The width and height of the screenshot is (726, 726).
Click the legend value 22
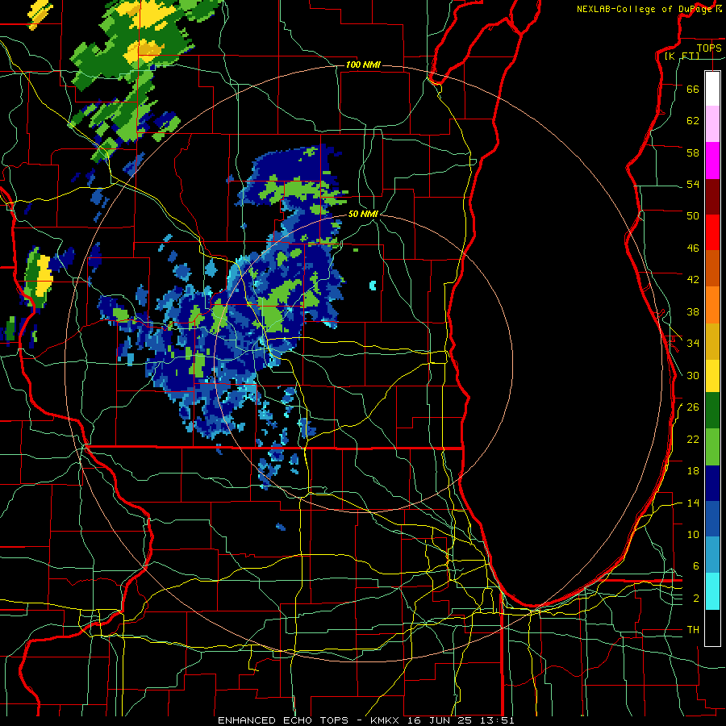[693, 439]
